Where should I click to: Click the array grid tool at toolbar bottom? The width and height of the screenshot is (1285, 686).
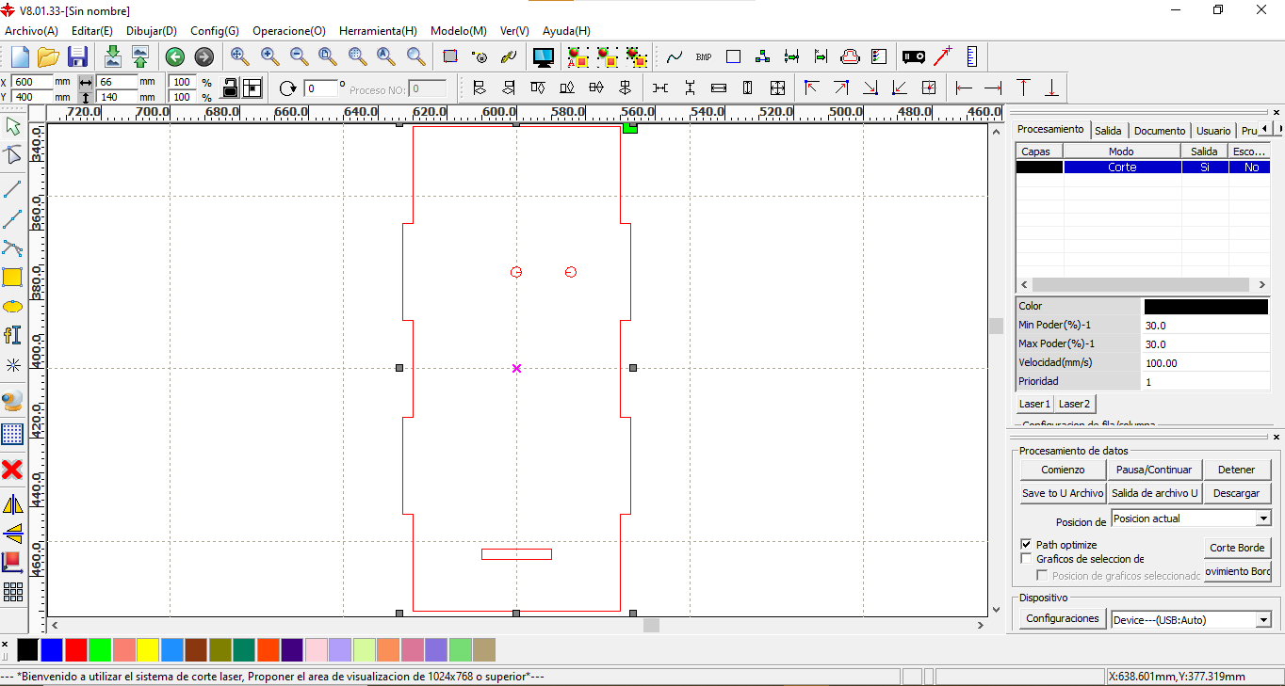pos(12,592)
